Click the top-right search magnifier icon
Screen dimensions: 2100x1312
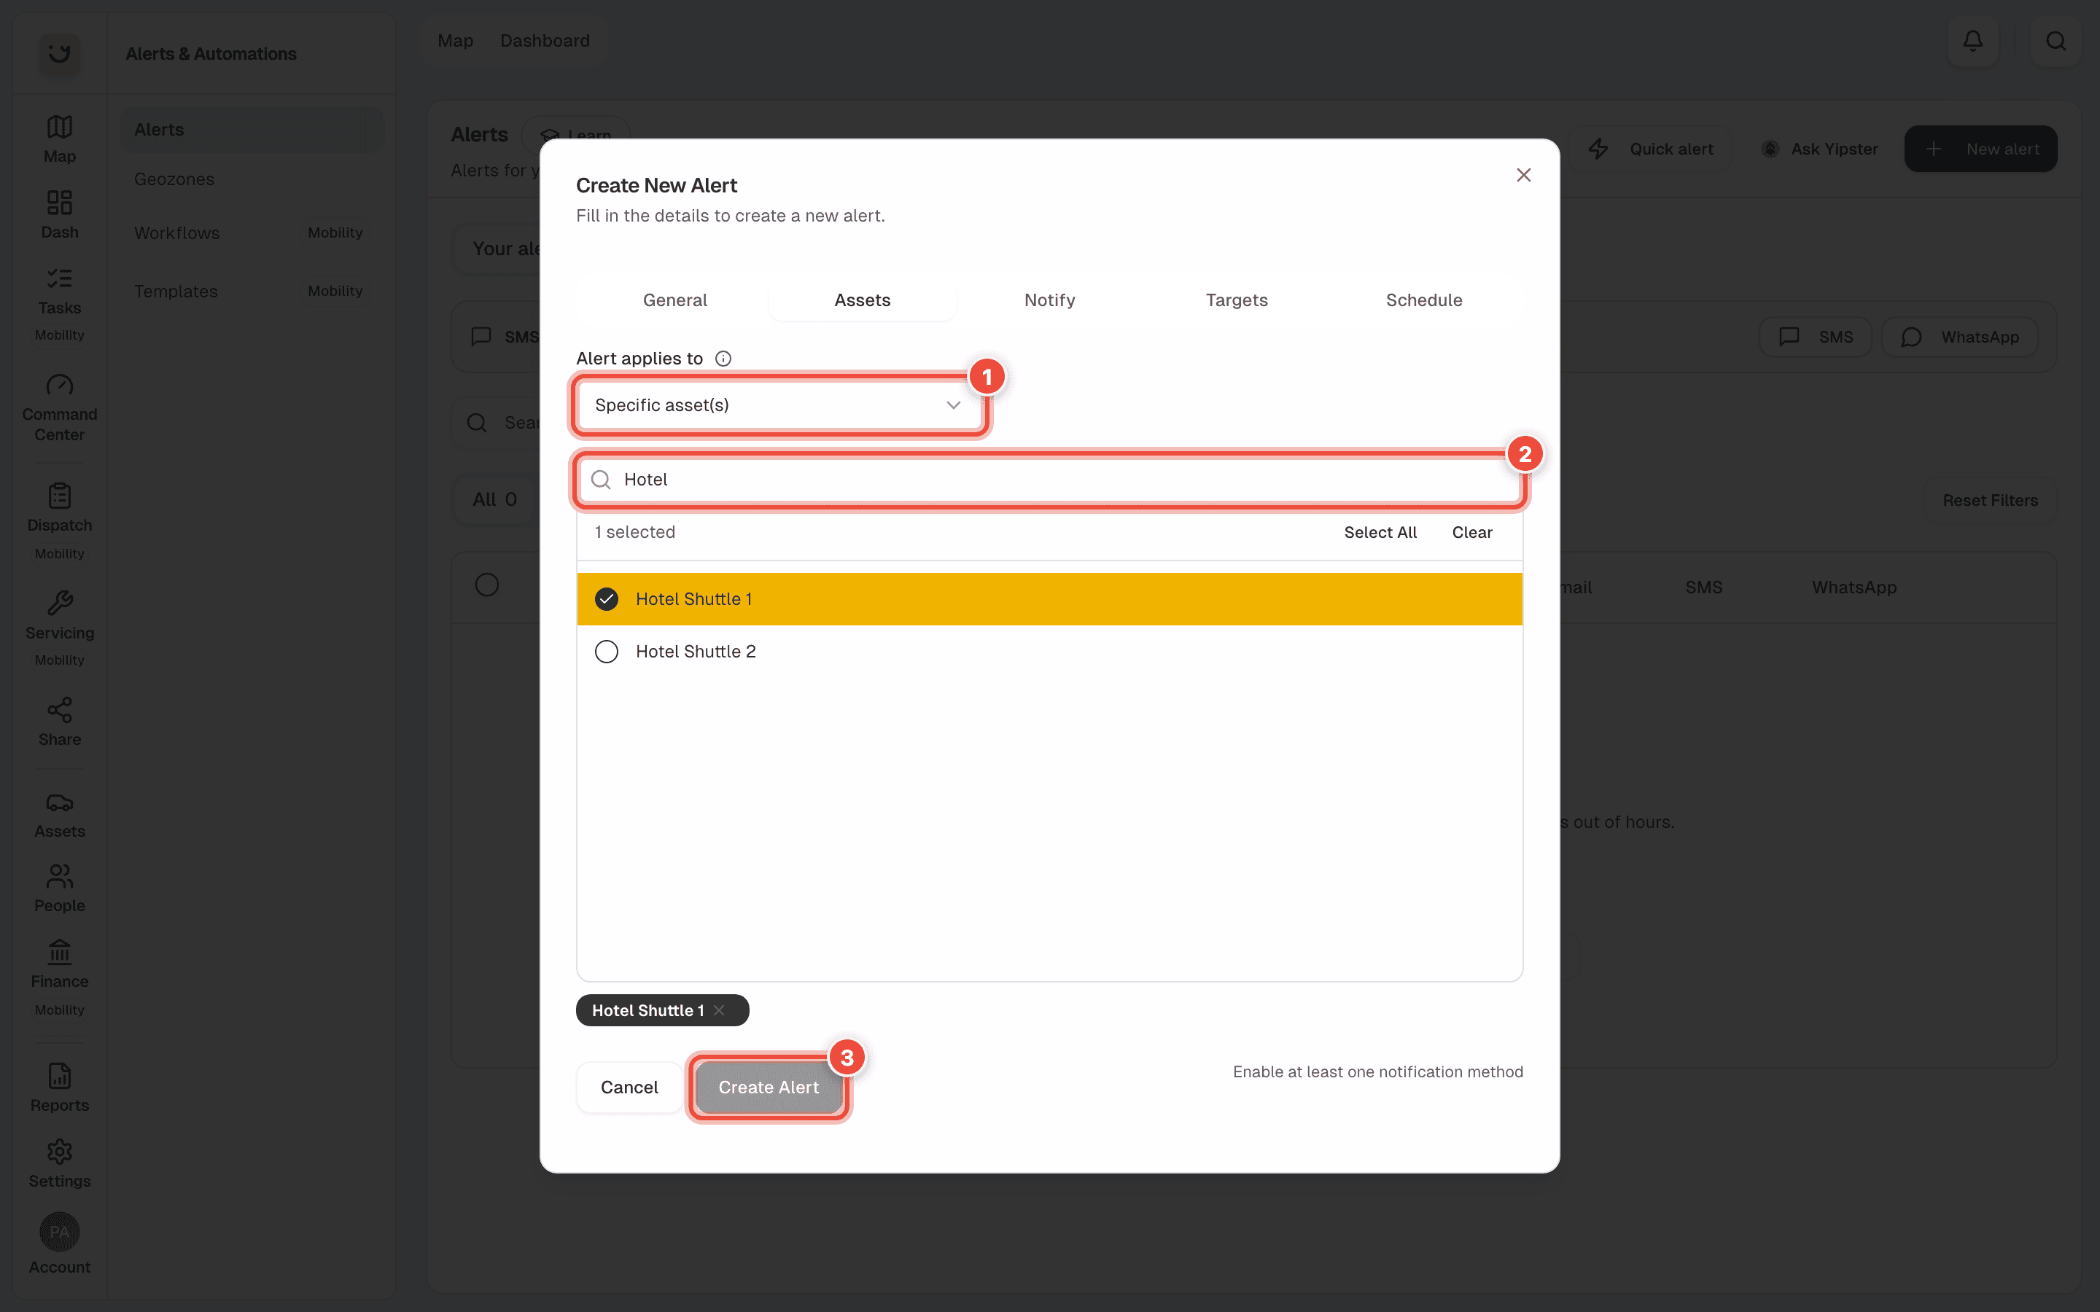pos(2055,41)
